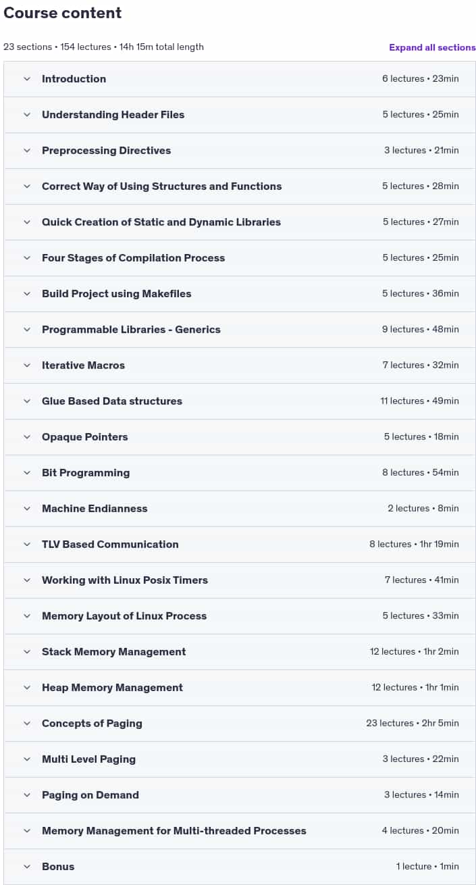Expand the Bonus section chevron
Viewport: 476px width, 885px height.
pyautogui.click(x=27, y=867)
